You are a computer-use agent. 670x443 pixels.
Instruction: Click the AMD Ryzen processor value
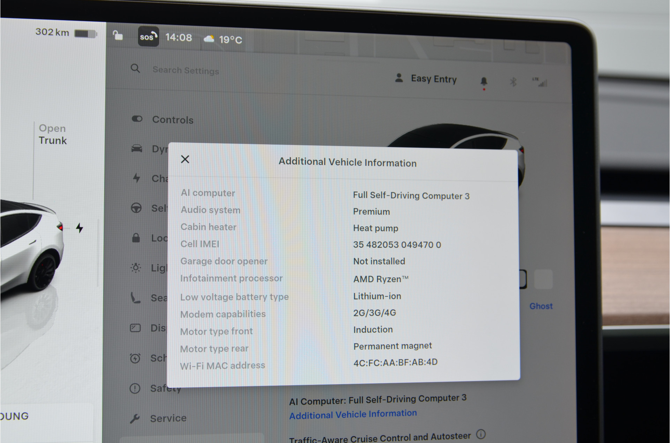coord(381,279)
